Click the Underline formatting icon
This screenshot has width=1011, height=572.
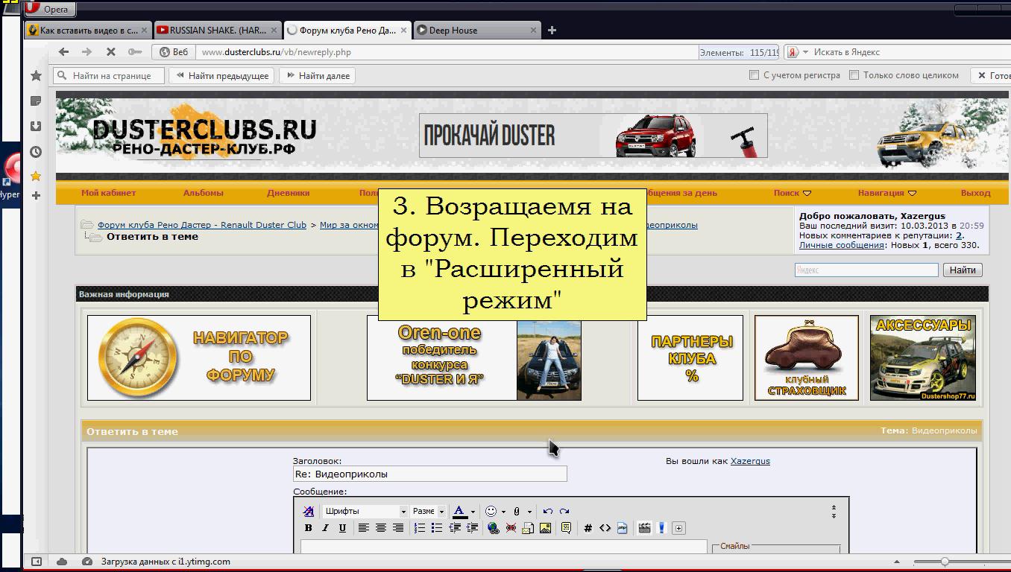342,528
